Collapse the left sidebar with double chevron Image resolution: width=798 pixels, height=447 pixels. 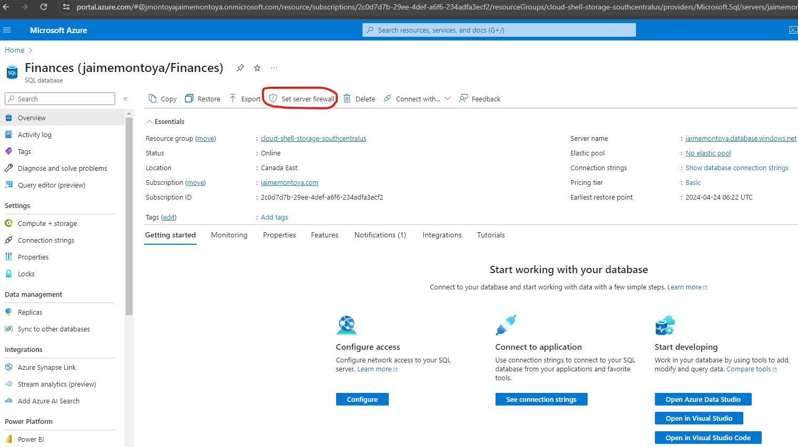pos(125,99)
